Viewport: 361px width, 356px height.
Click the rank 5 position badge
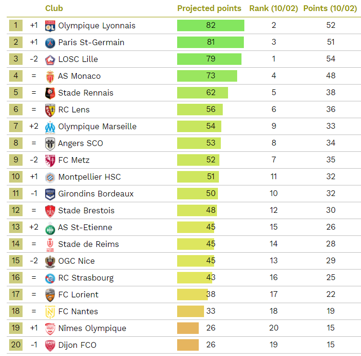click(x=16, y=93)
